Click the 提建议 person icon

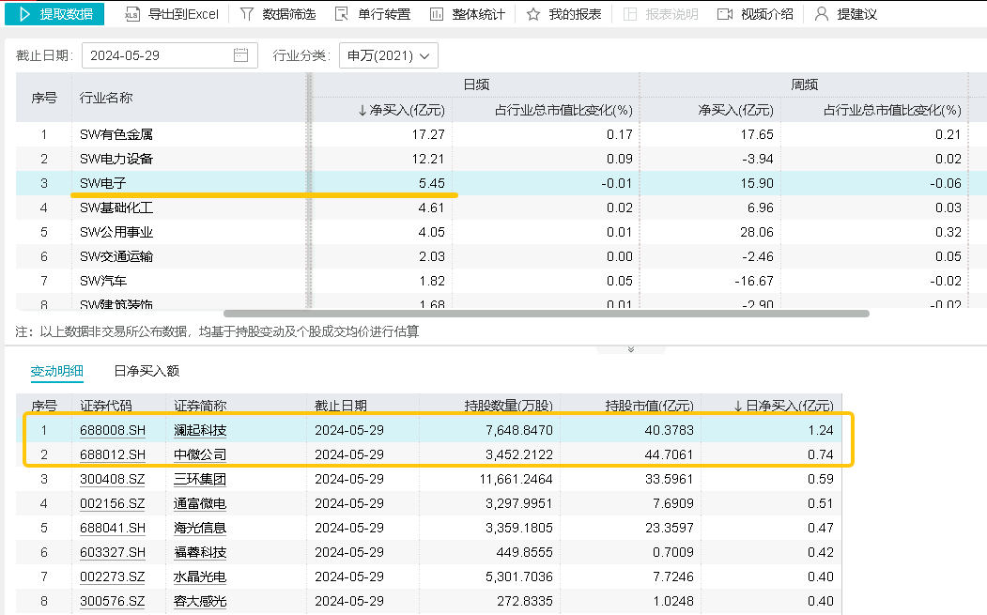pos(821,14)
